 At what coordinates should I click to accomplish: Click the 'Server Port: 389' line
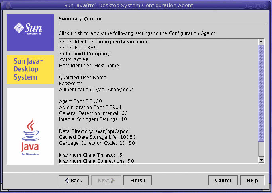pos(78,47)
